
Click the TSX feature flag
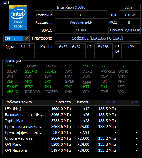(104, 81)
